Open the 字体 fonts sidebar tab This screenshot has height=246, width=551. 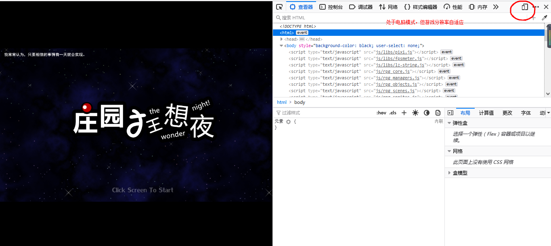tap(526, 113)
